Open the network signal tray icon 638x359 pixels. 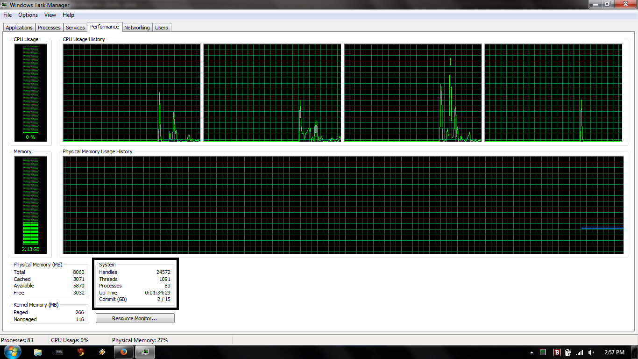point(580,352)
